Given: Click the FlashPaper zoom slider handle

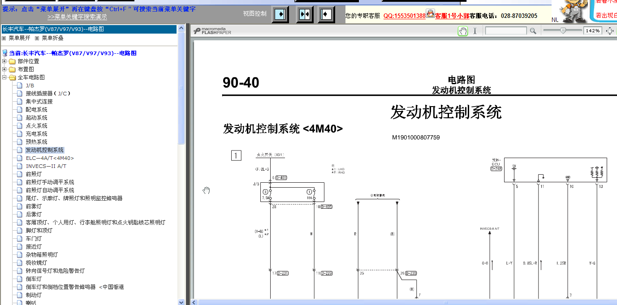Looking at the screenshot, I should click(562, 30).
